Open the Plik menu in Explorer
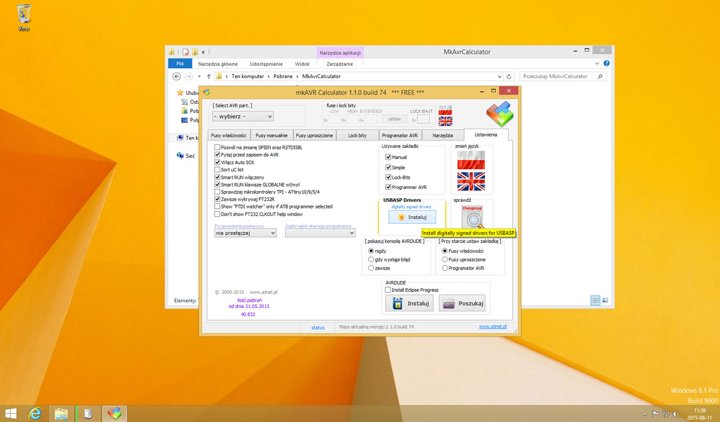720x422 pixels. click(x=180, y=64)
